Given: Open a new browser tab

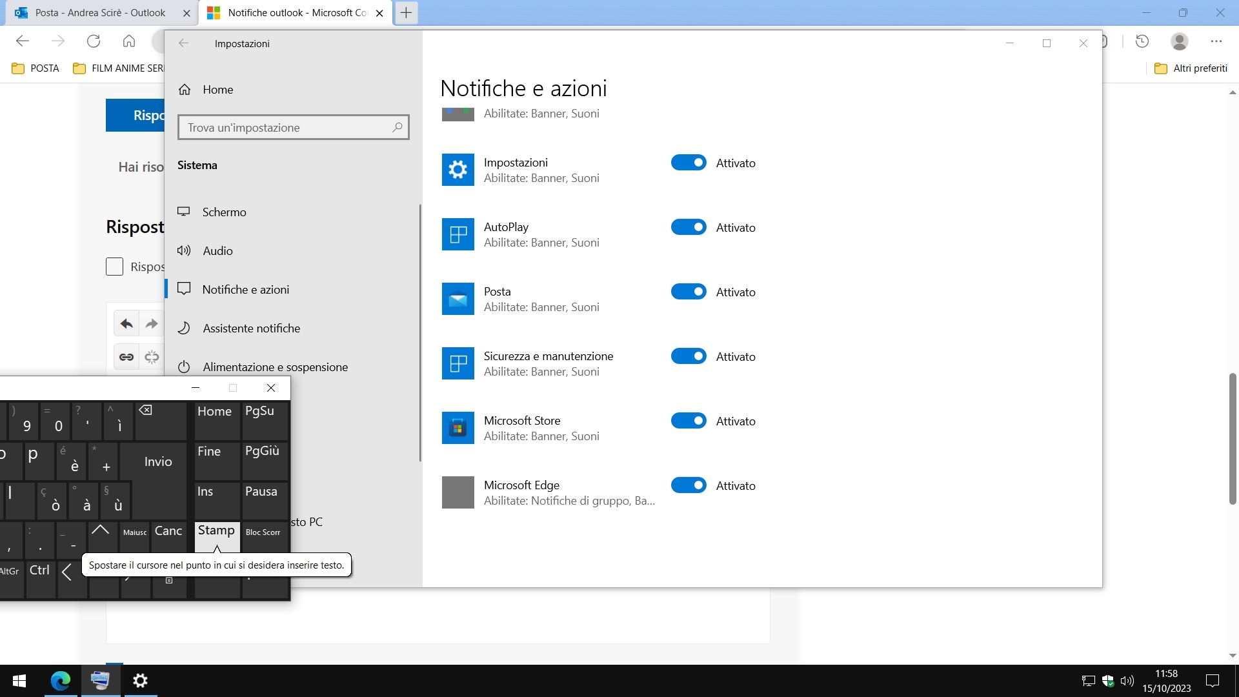Looking at the screenshot, I should pos(406,13).
